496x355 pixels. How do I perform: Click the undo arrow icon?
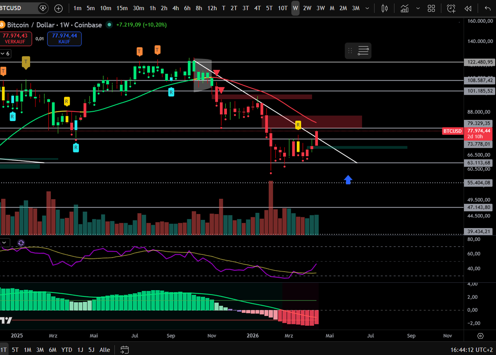click(487, 8)
